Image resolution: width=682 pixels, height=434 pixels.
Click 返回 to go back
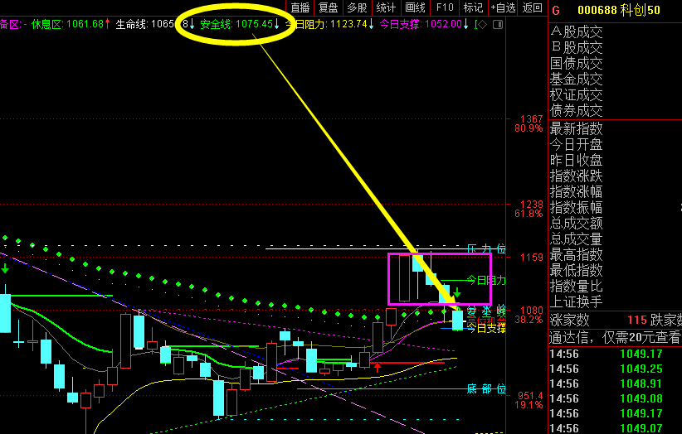click(533, 7)
